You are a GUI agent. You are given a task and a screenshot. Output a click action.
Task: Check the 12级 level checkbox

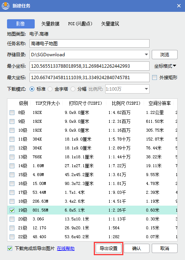[x=12, y=148]
